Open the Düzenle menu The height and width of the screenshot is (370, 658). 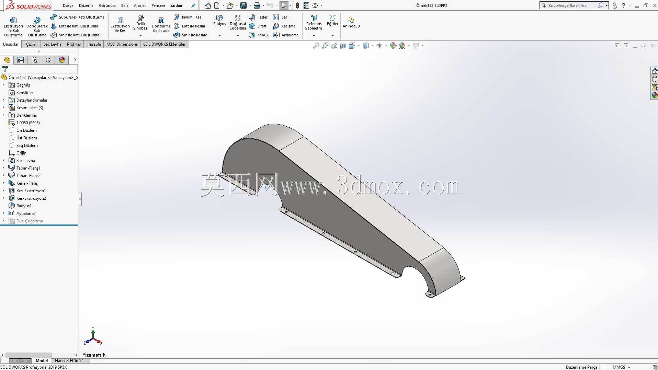[x=86, y=5]
